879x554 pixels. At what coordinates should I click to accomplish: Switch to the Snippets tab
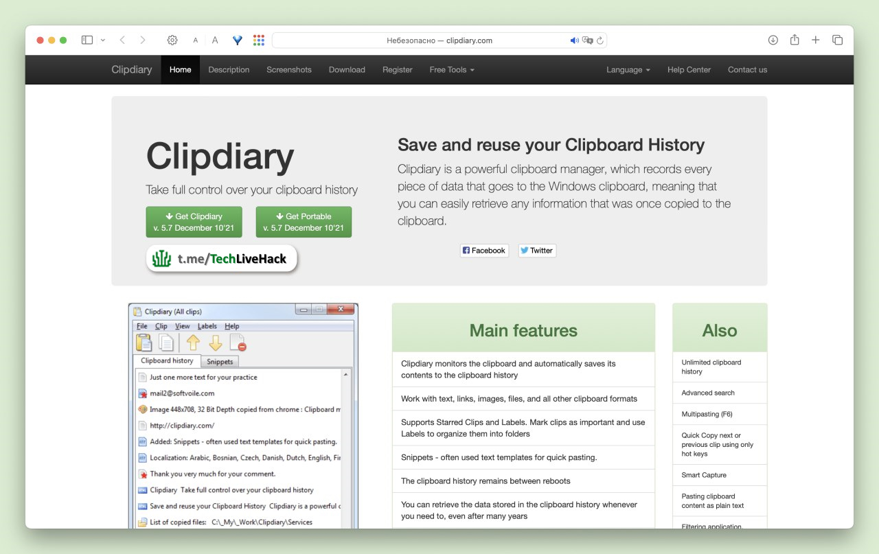click(x=220, y=362)
